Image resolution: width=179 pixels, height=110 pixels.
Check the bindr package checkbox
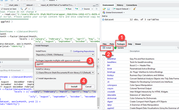(104, 69)
